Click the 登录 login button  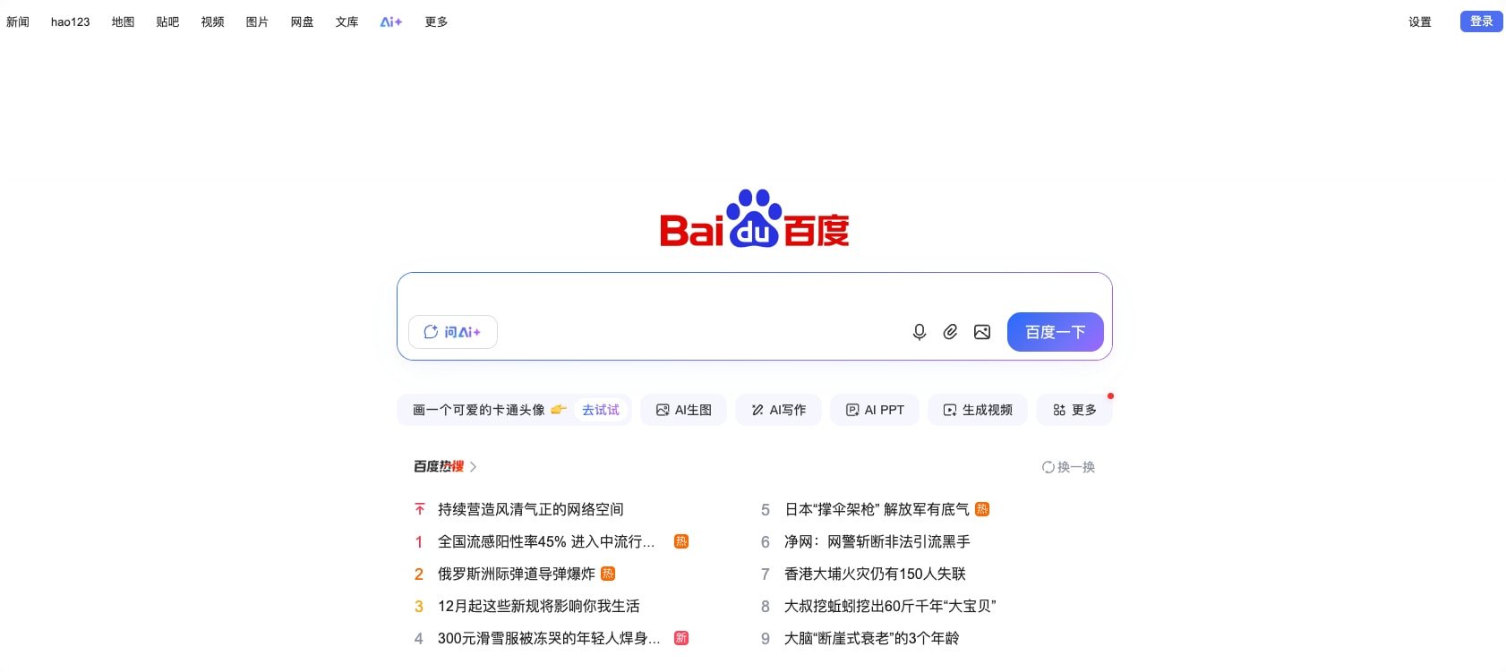1481,21
